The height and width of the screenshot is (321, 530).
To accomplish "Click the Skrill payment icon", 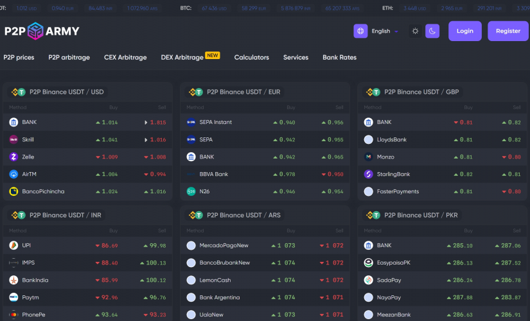I will (13, 139).
